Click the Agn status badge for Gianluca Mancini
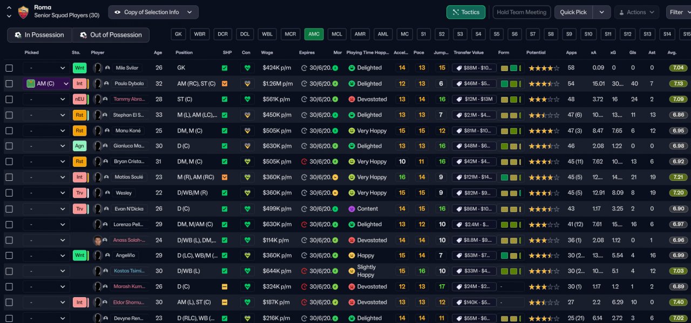 [x=80, y=146]
